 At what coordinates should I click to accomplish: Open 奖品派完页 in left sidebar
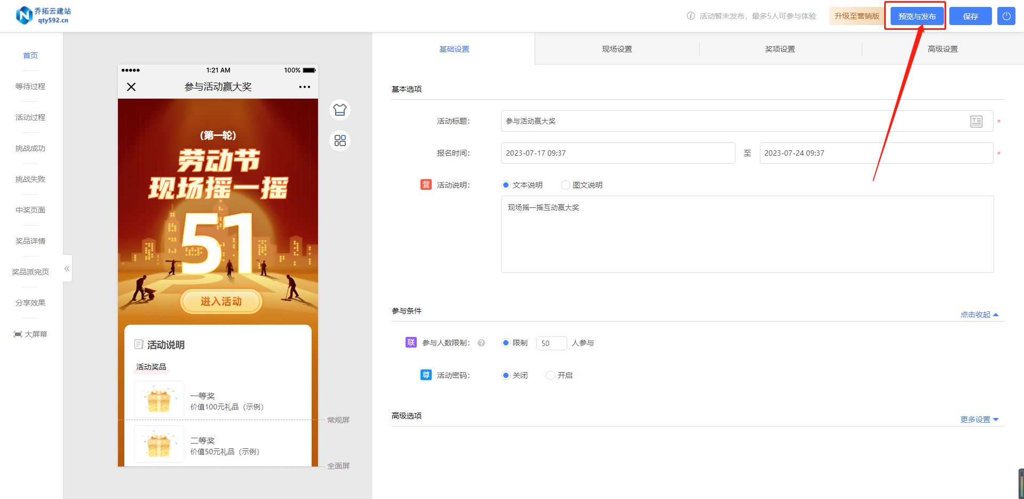pyautogui.click(x=30, y=272)
